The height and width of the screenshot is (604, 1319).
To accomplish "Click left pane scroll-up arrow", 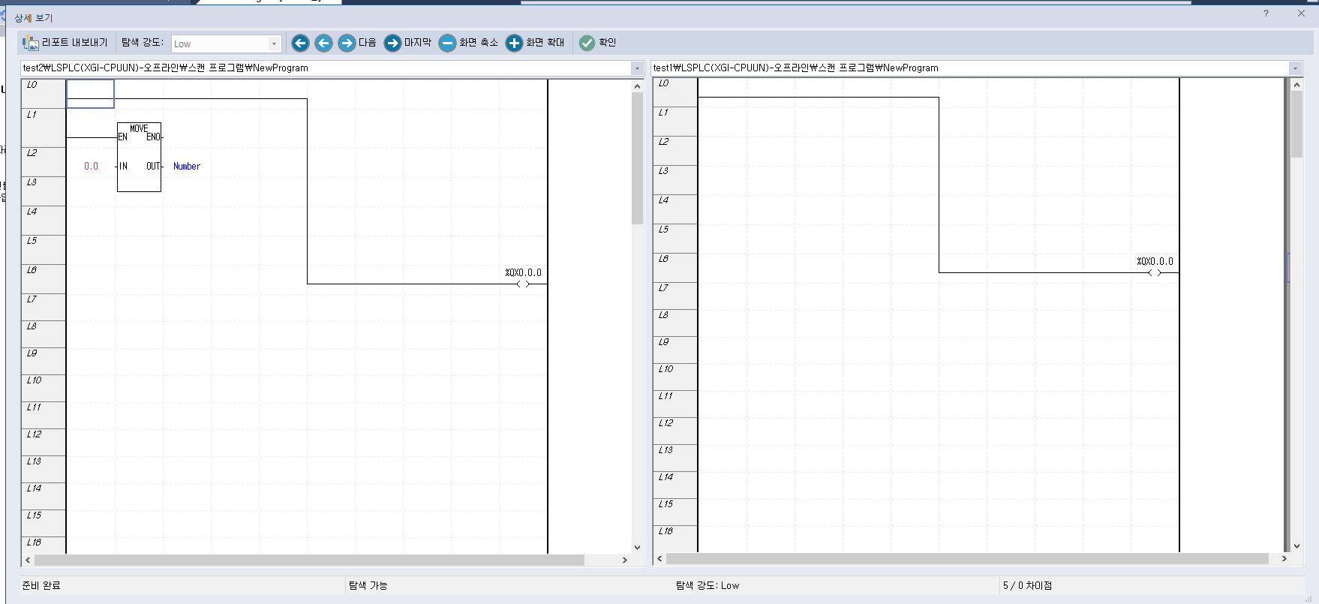I will 637,86.
